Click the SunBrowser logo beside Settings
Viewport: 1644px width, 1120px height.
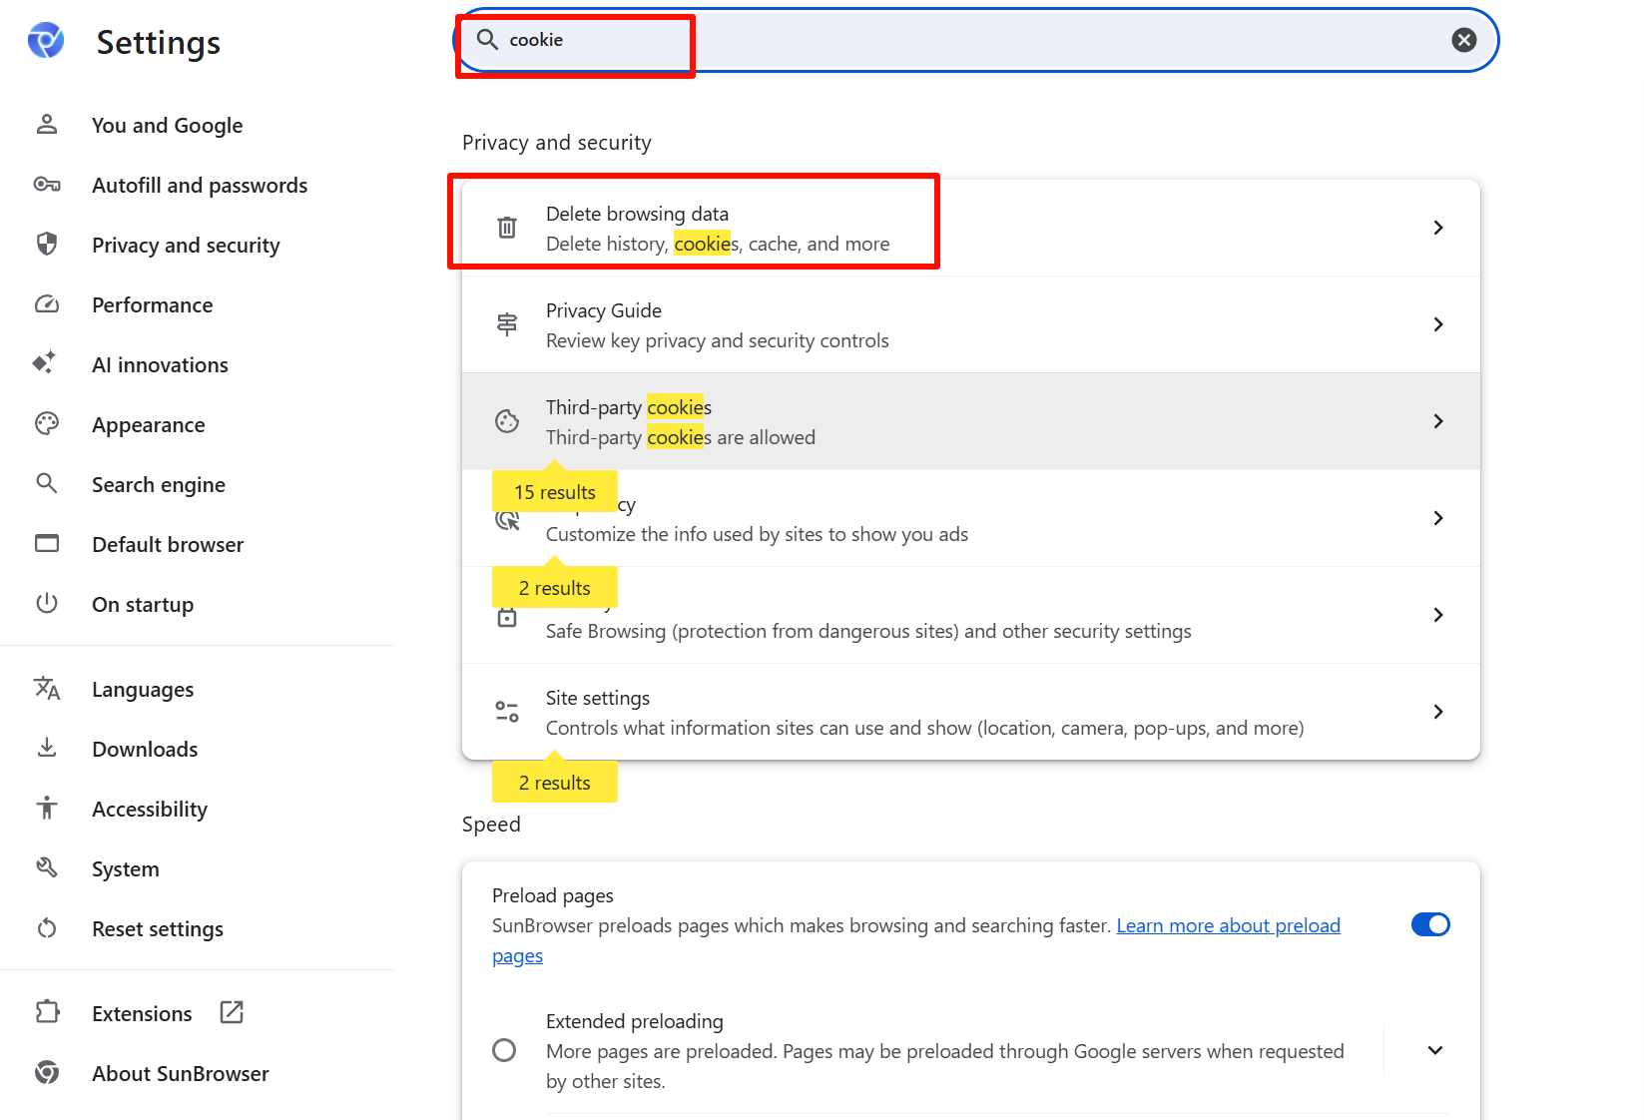(x=46, y=41)
